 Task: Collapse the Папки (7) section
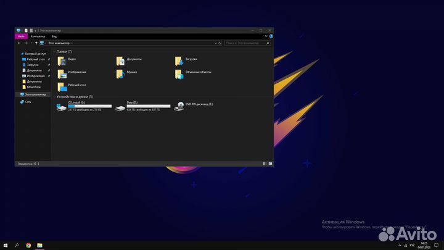pyautogui.click(x=54, y=52)
